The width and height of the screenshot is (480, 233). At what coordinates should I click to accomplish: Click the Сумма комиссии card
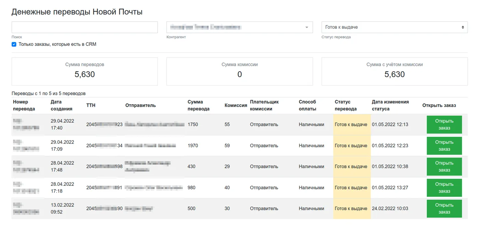coord(240,71)
